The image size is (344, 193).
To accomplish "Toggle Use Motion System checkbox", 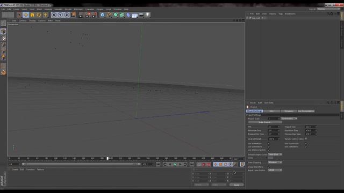I will [x=269, y=150].
